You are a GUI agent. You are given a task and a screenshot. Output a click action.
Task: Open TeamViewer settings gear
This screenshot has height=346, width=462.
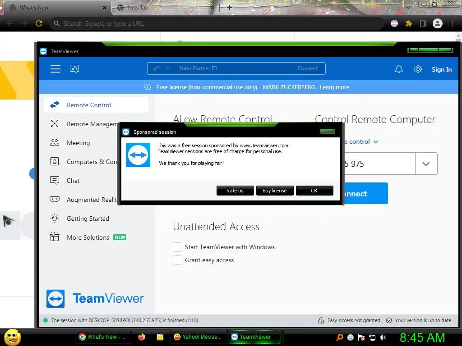pyautogui.click(x=417, y=69)
